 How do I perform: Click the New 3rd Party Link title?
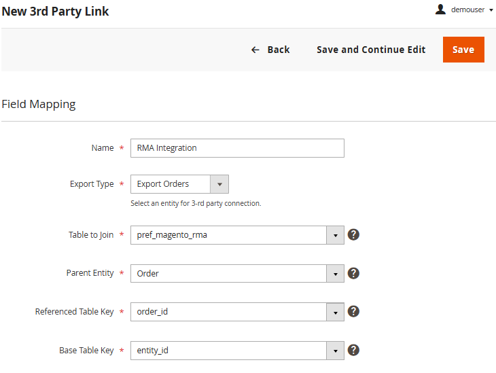coord(55,12)
